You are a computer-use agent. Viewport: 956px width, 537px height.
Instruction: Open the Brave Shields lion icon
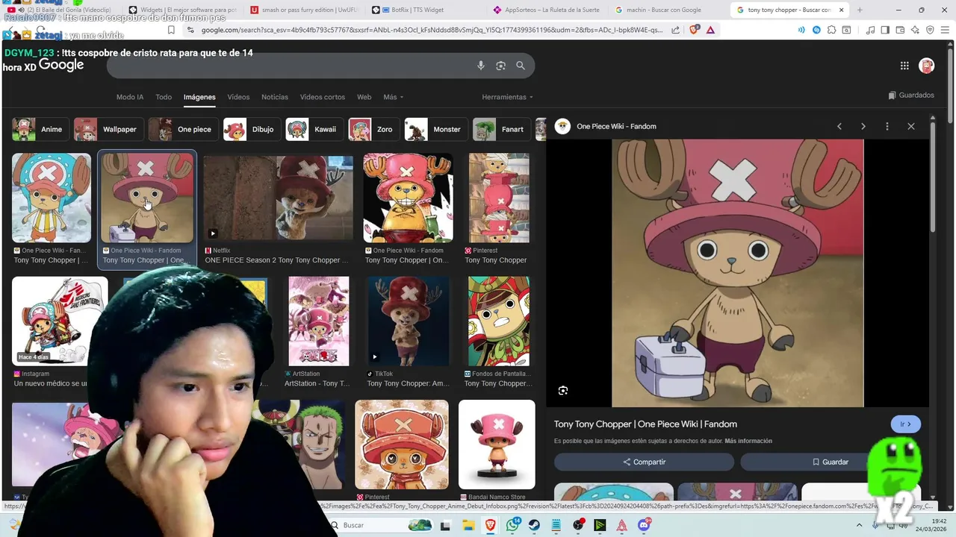pos(694,30)
